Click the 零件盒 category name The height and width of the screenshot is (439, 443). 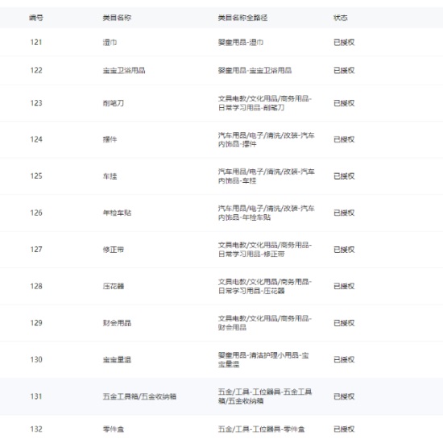pos(114,429)
